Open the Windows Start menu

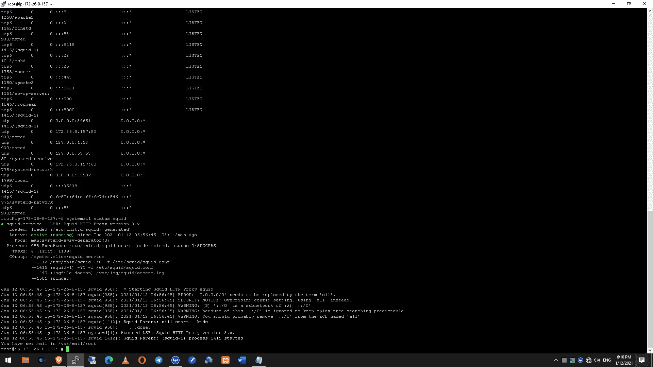pos(8,360)
